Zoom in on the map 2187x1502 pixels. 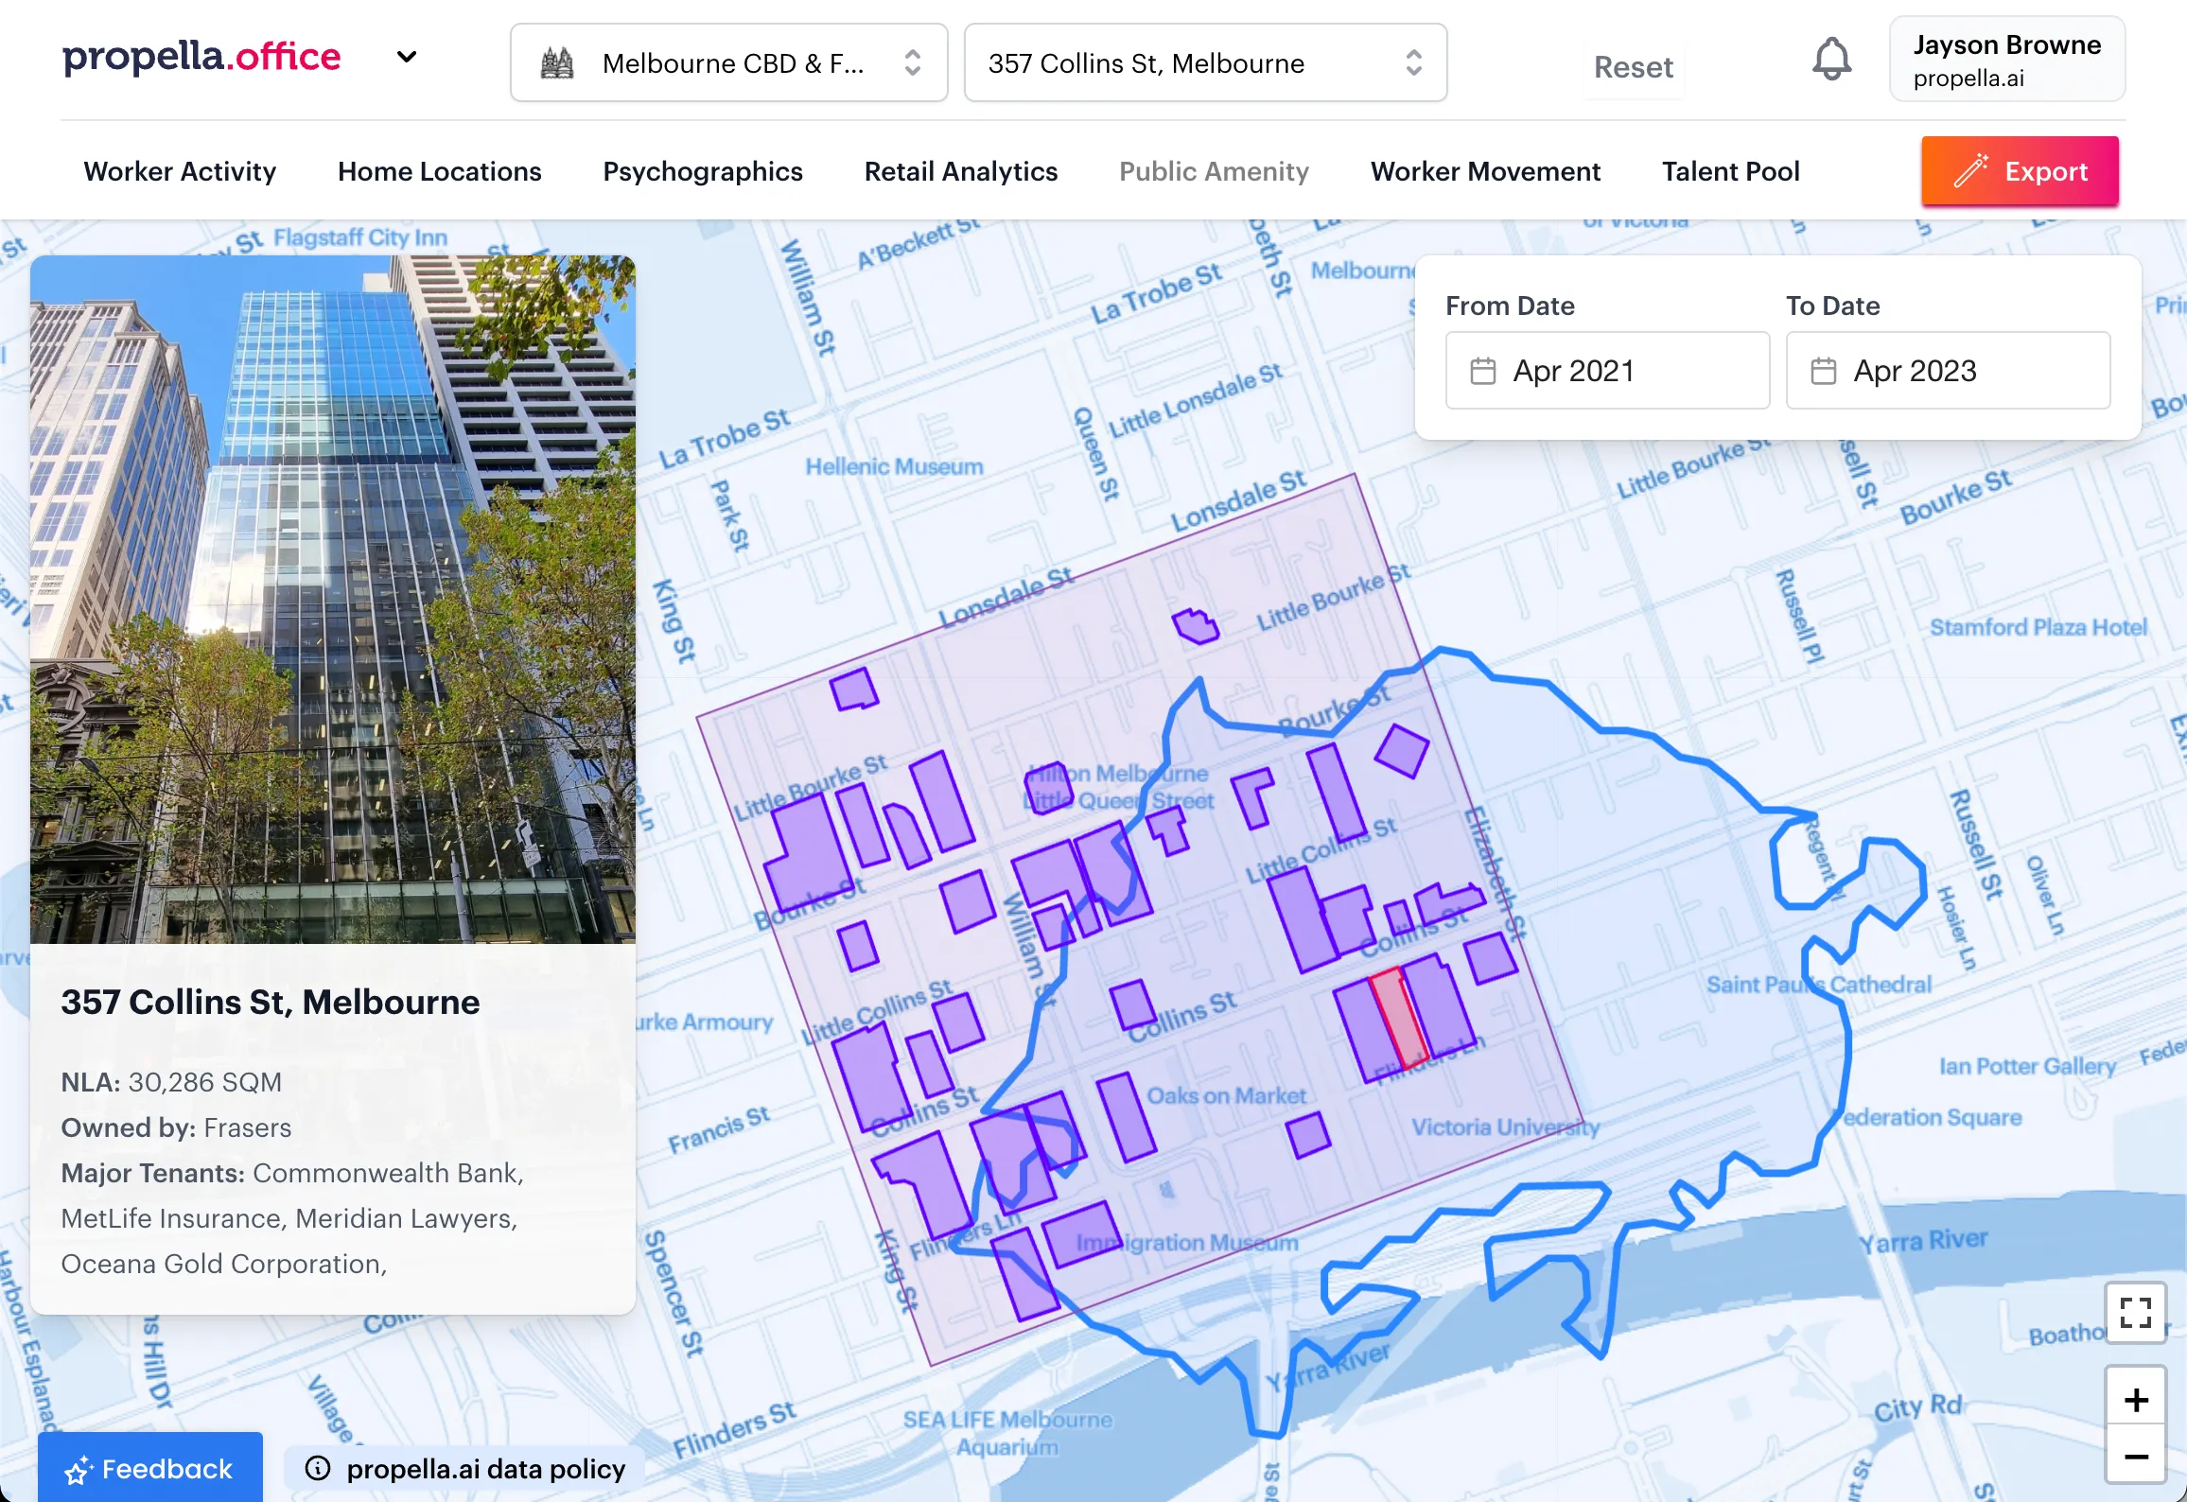point(2136,1399)
